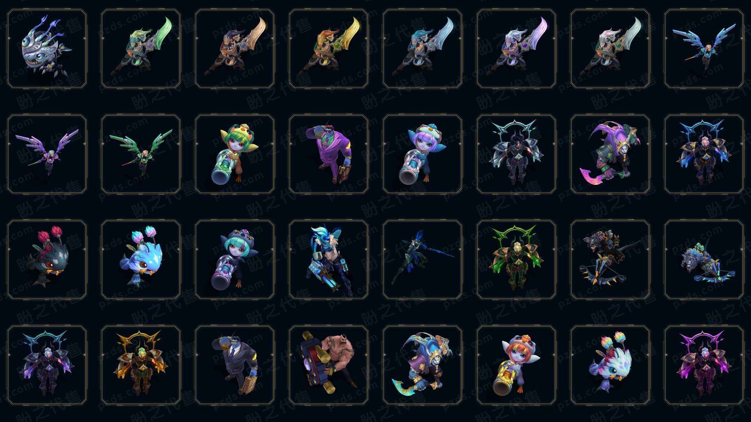Screen dimensions: 751x422
Task: Select the silver fish-creature skin tile
Action: click(x=47, y=49)
